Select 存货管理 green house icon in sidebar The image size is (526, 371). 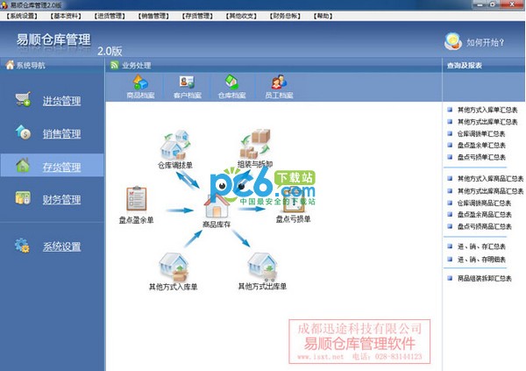23,165
